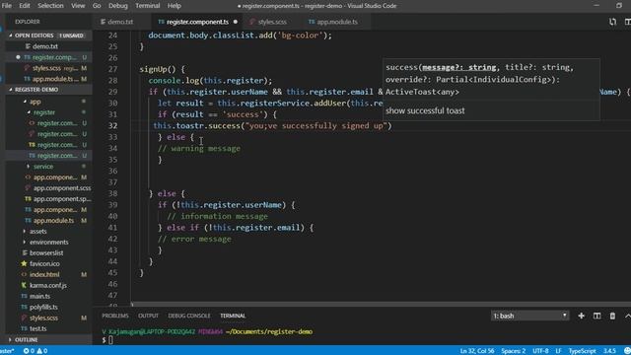Click the editor horizontal scrollbar
631x355 pixels.
click(x=381, y=305)
